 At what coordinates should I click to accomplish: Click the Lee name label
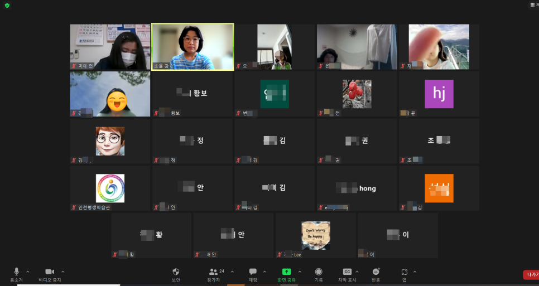coord(297,255)
